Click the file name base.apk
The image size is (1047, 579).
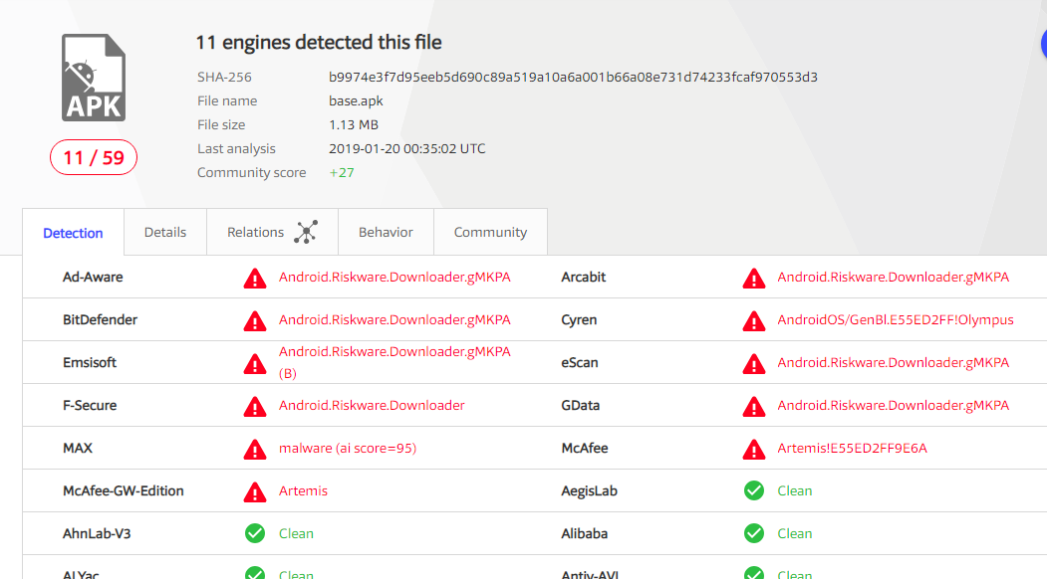pos(356,100)
